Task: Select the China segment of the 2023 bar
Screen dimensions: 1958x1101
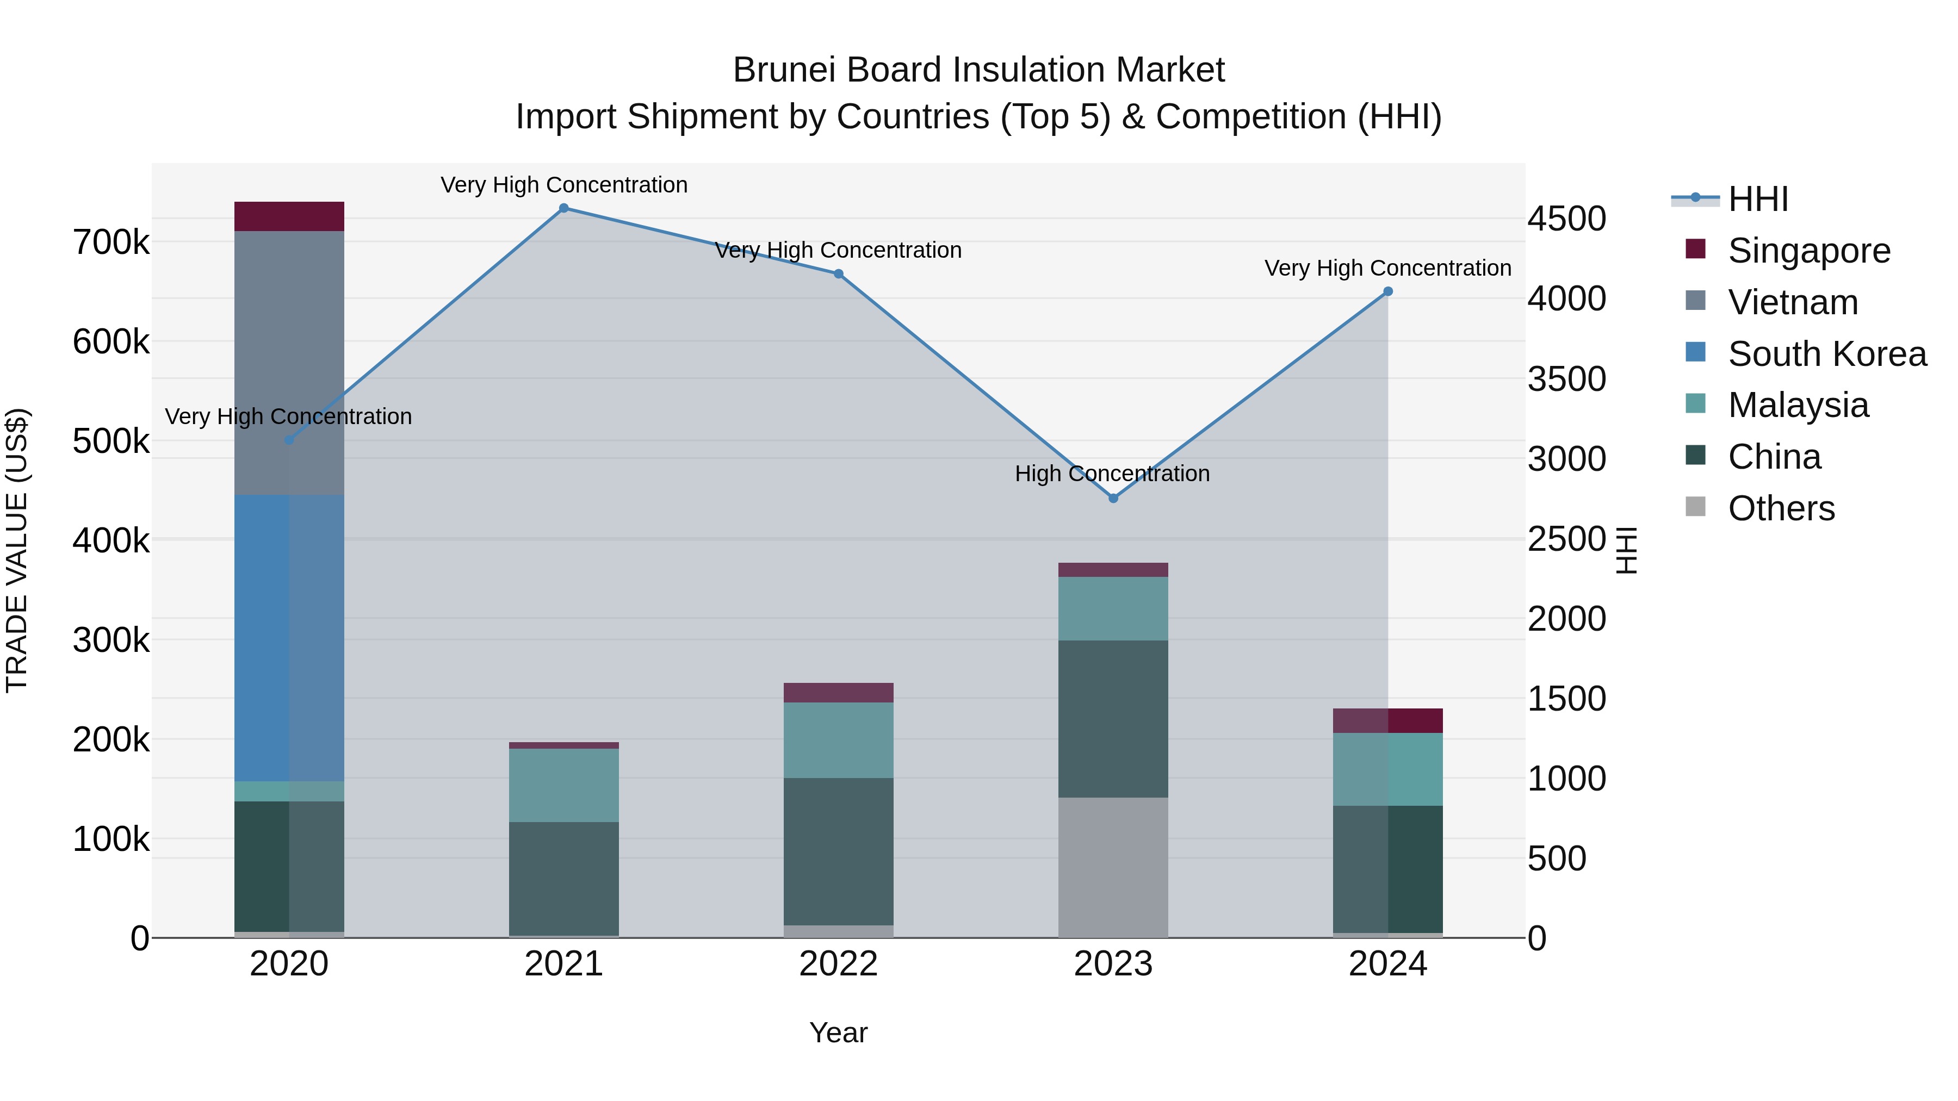Action: point(1113,719)
